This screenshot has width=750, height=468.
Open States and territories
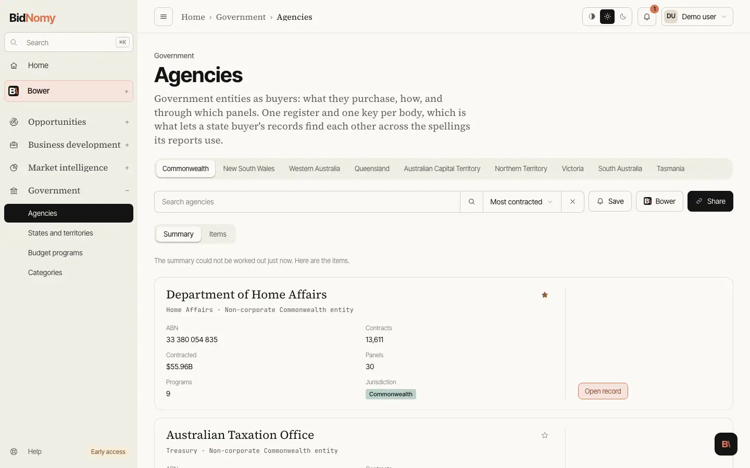69,233
